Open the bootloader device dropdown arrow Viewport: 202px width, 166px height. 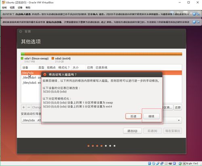[x=179, y=120]
